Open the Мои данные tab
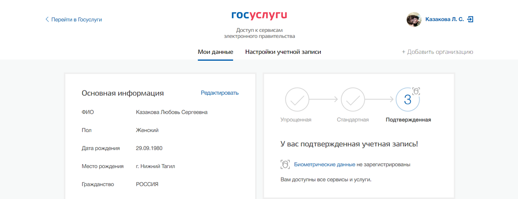The height and width of the screenshot is (199, 518). 215,52
